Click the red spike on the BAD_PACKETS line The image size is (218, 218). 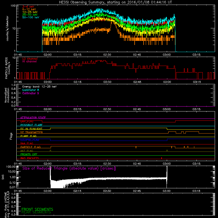pyautogui.click(x=162, y=158)
